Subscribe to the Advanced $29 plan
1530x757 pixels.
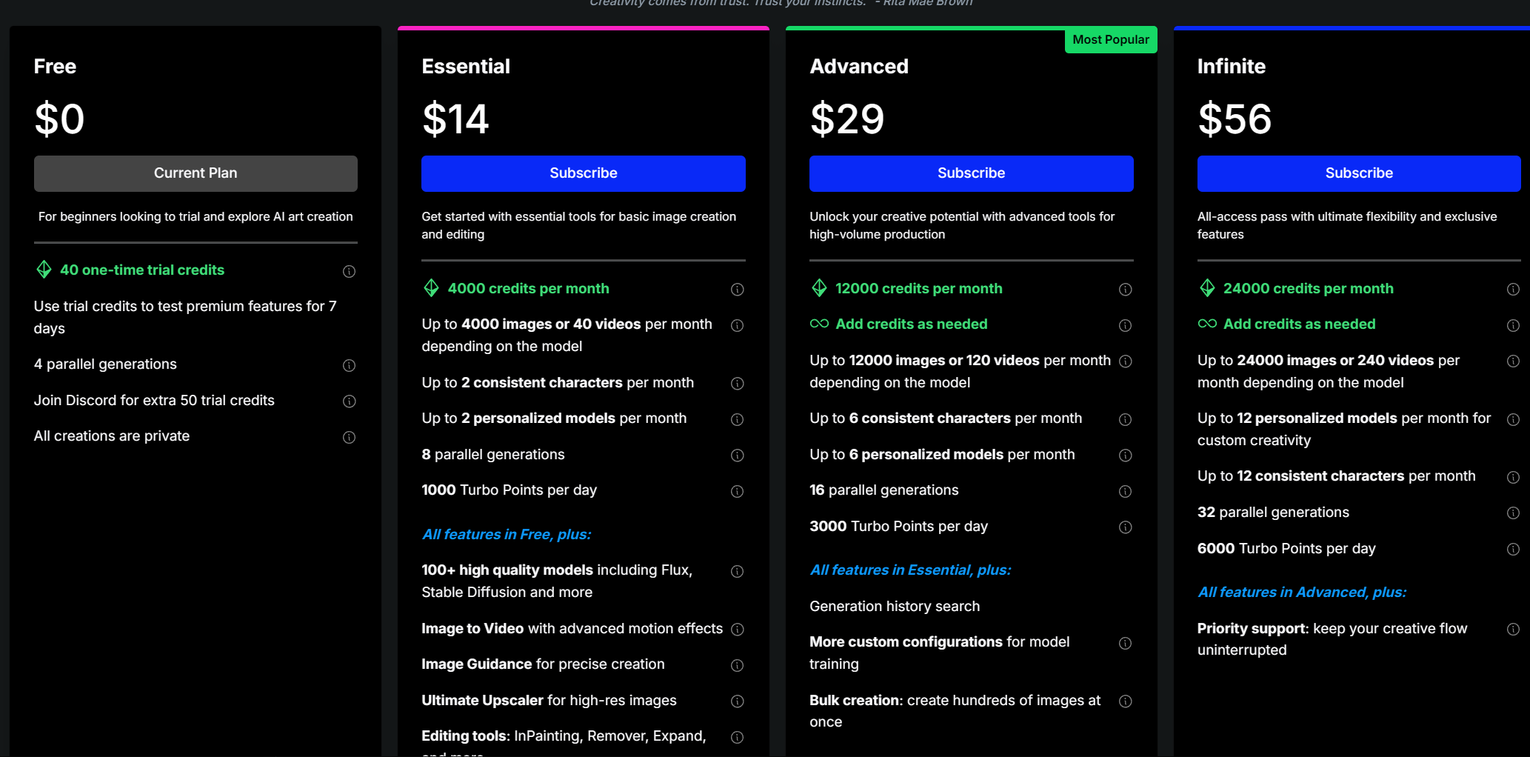972,173
